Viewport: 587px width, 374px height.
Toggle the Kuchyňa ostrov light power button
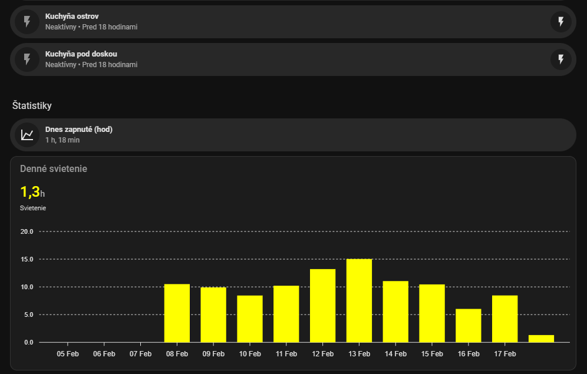[x=560, y=22]
